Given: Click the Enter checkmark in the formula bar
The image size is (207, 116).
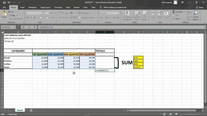Looking at the screenshot, I should 29,27.
